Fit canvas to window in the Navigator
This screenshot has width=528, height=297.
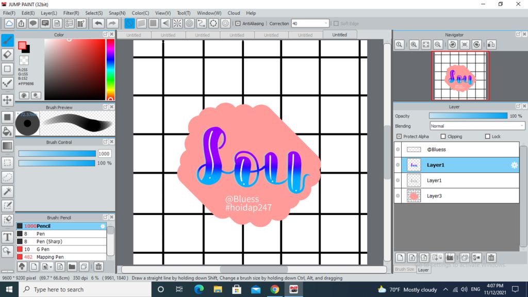pos(426,44)
